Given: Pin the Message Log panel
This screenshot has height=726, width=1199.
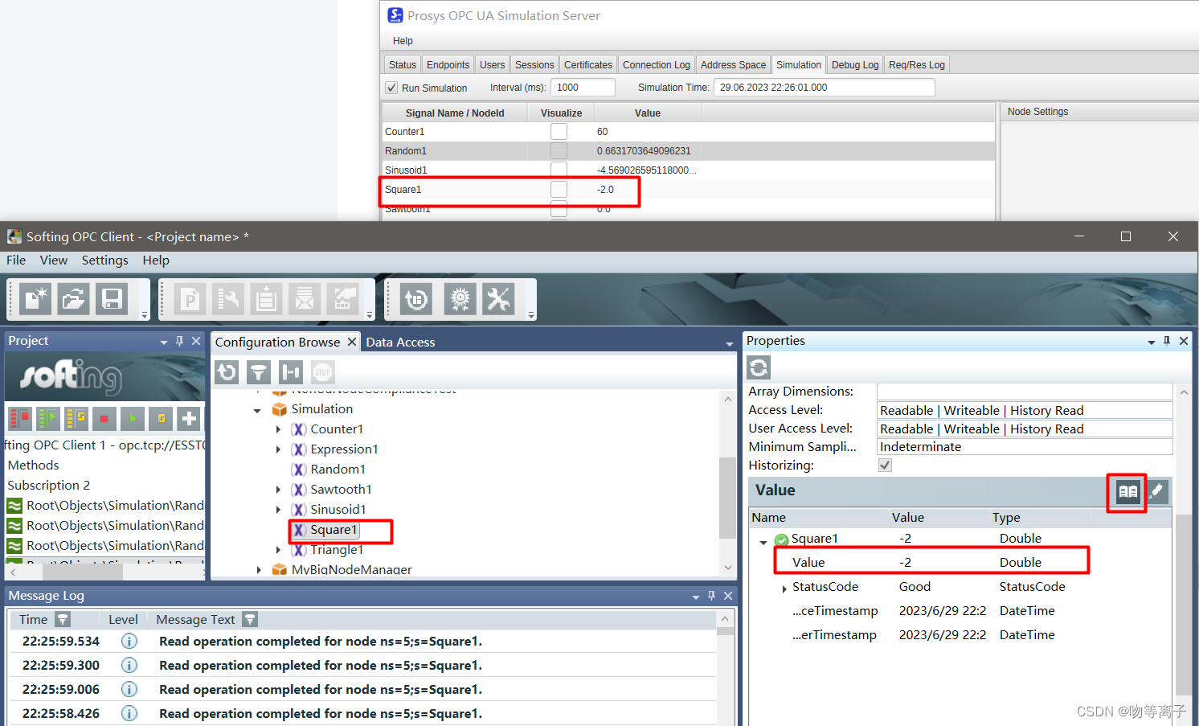Looking at the screenshot, I should 711,596.
